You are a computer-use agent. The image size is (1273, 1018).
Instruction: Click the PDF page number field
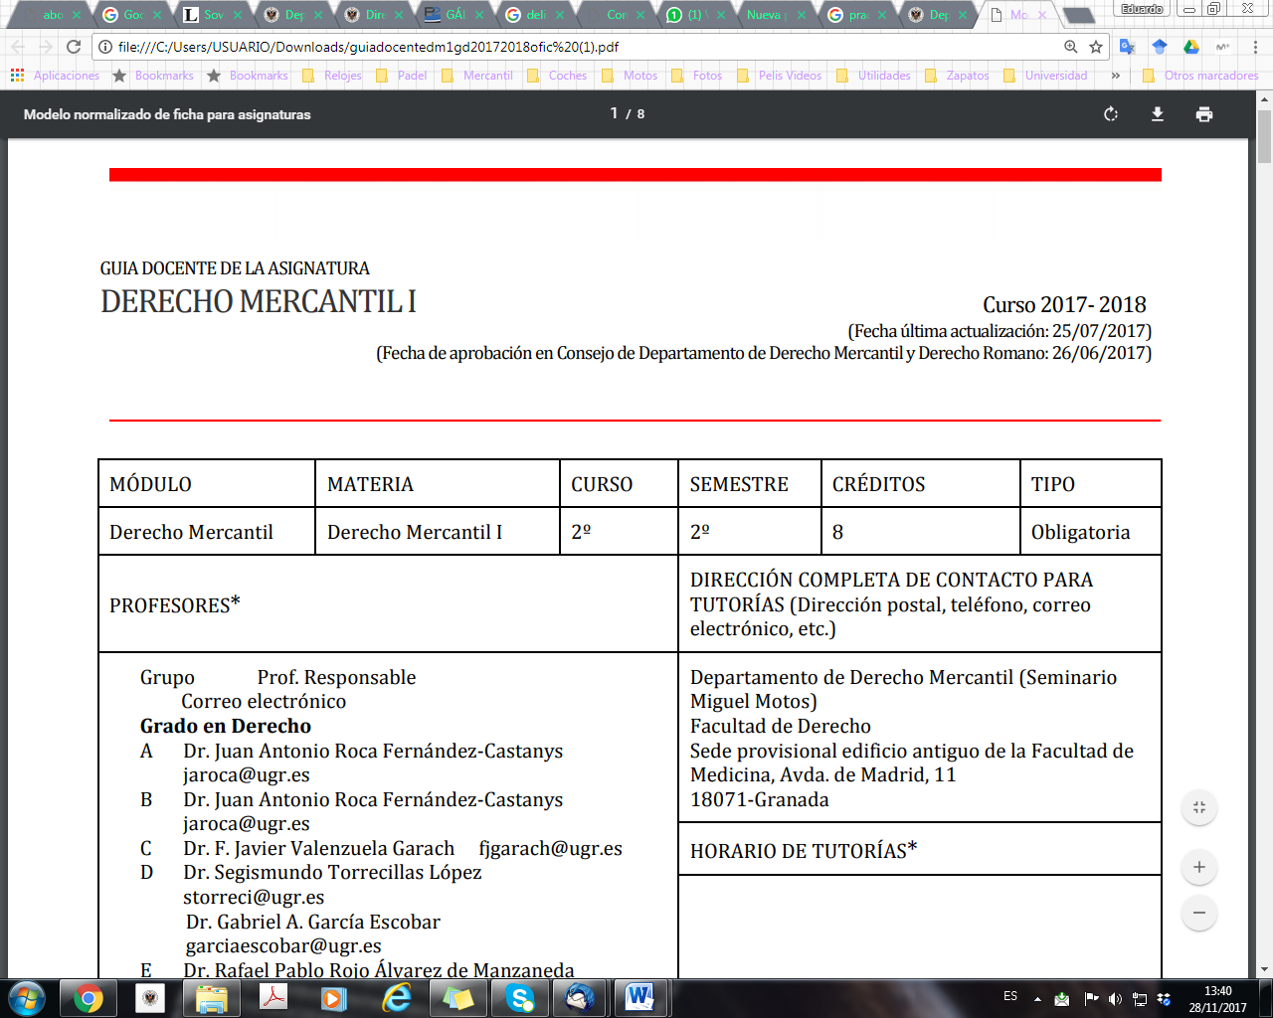tap(615, 114)
